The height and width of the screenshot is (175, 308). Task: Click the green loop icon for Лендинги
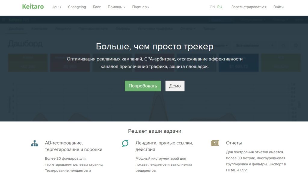pos(125,143)
